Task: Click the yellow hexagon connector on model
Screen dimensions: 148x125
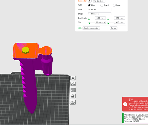Action: point(26,50)
